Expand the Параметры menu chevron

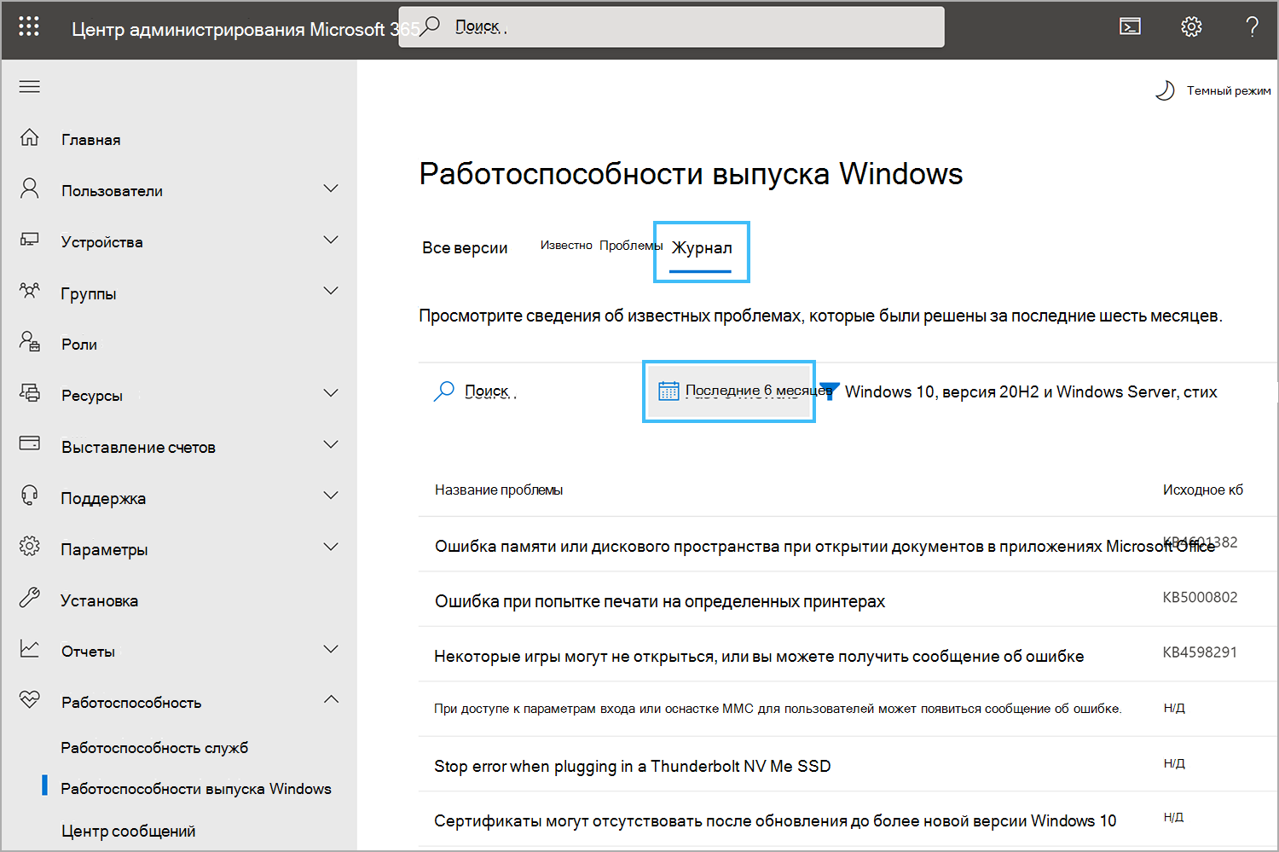pyautogui.click(x=331, y=547)
